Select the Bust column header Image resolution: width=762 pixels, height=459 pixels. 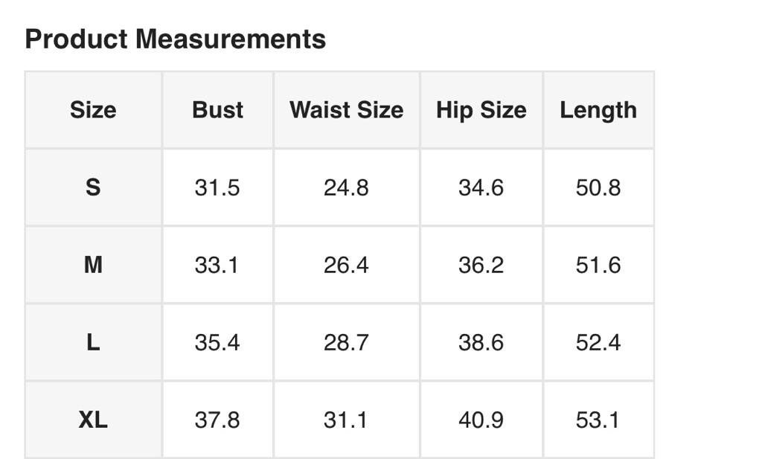217,110
